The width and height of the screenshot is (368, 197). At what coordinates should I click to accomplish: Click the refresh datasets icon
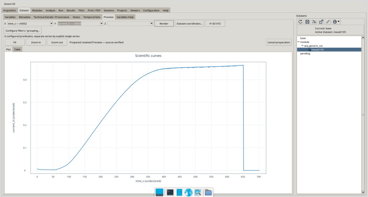pos(300,22)
